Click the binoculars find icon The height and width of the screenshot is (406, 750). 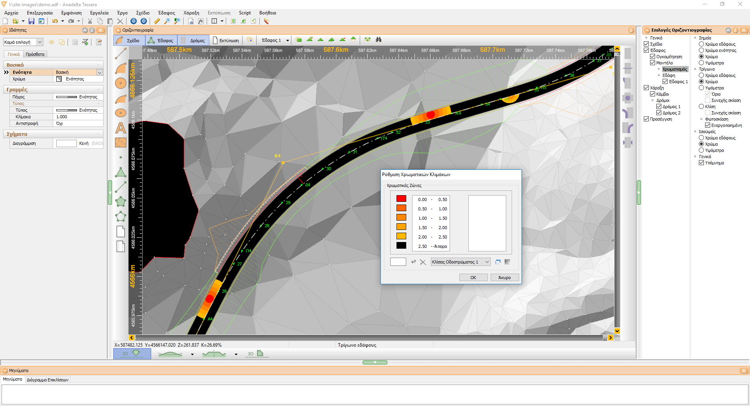(x=378, y=39)
